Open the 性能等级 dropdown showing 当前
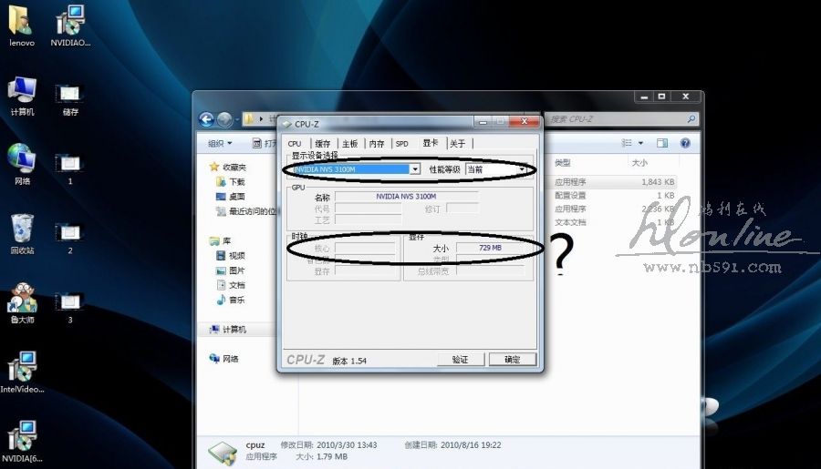 [x=522, y=169]
